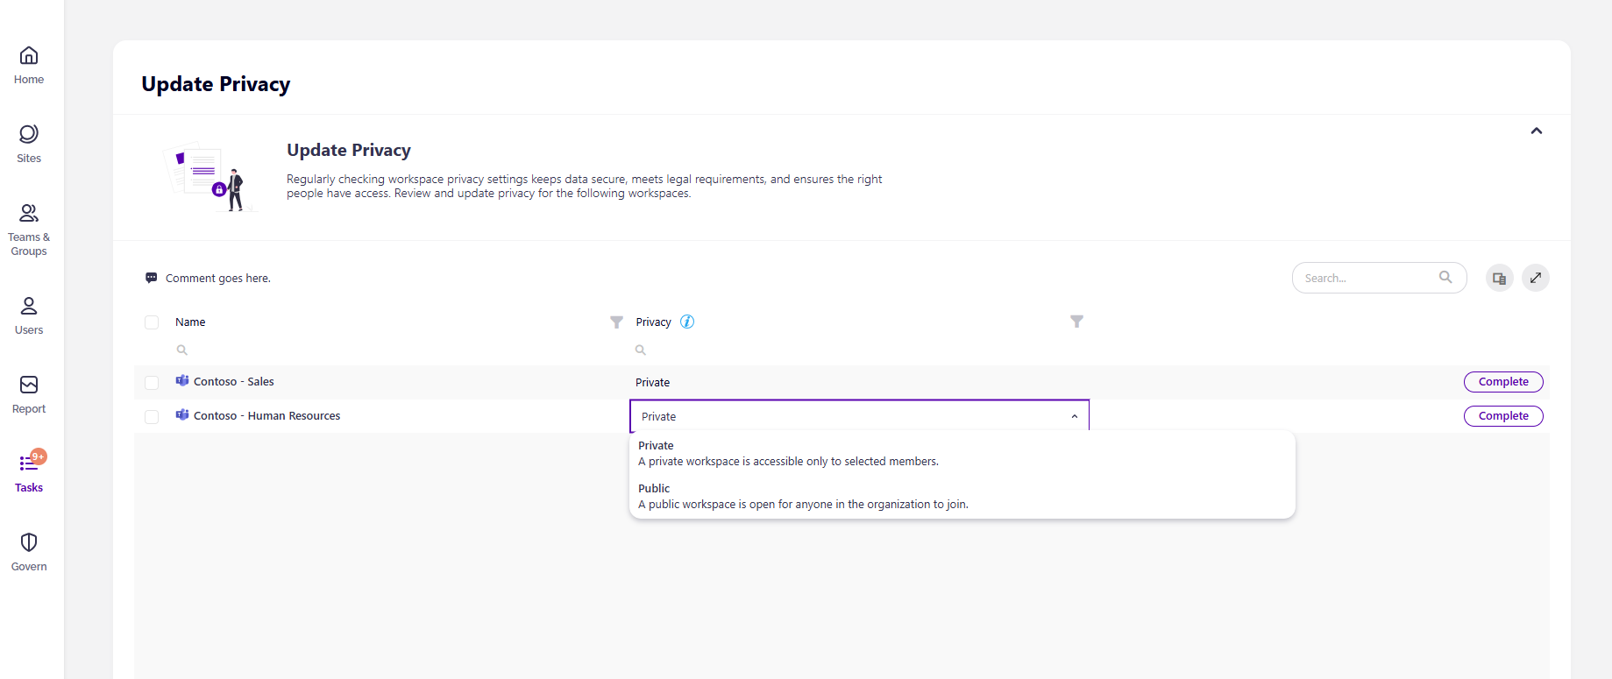Image resolution: width=1612 pixels, height=679 pixels.
Task: Open the Report section
Action: tap(29, 395)
